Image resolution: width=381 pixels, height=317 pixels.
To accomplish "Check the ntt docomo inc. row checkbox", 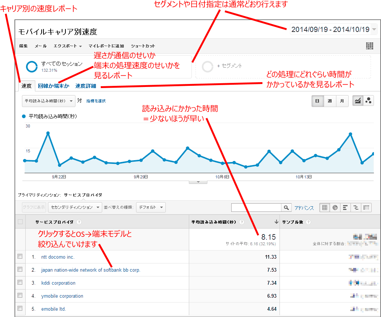I will pos(20,256).
